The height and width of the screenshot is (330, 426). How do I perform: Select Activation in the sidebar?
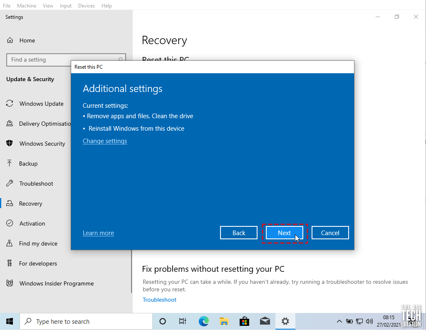pyautogui.click(x=32, y=223)
